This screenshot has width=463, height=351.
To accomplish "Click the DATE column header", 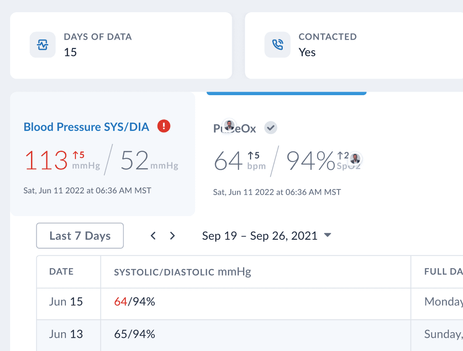I will click(62, 272).
